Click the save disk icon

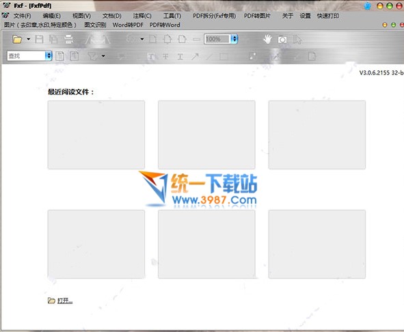pos(39,40)
